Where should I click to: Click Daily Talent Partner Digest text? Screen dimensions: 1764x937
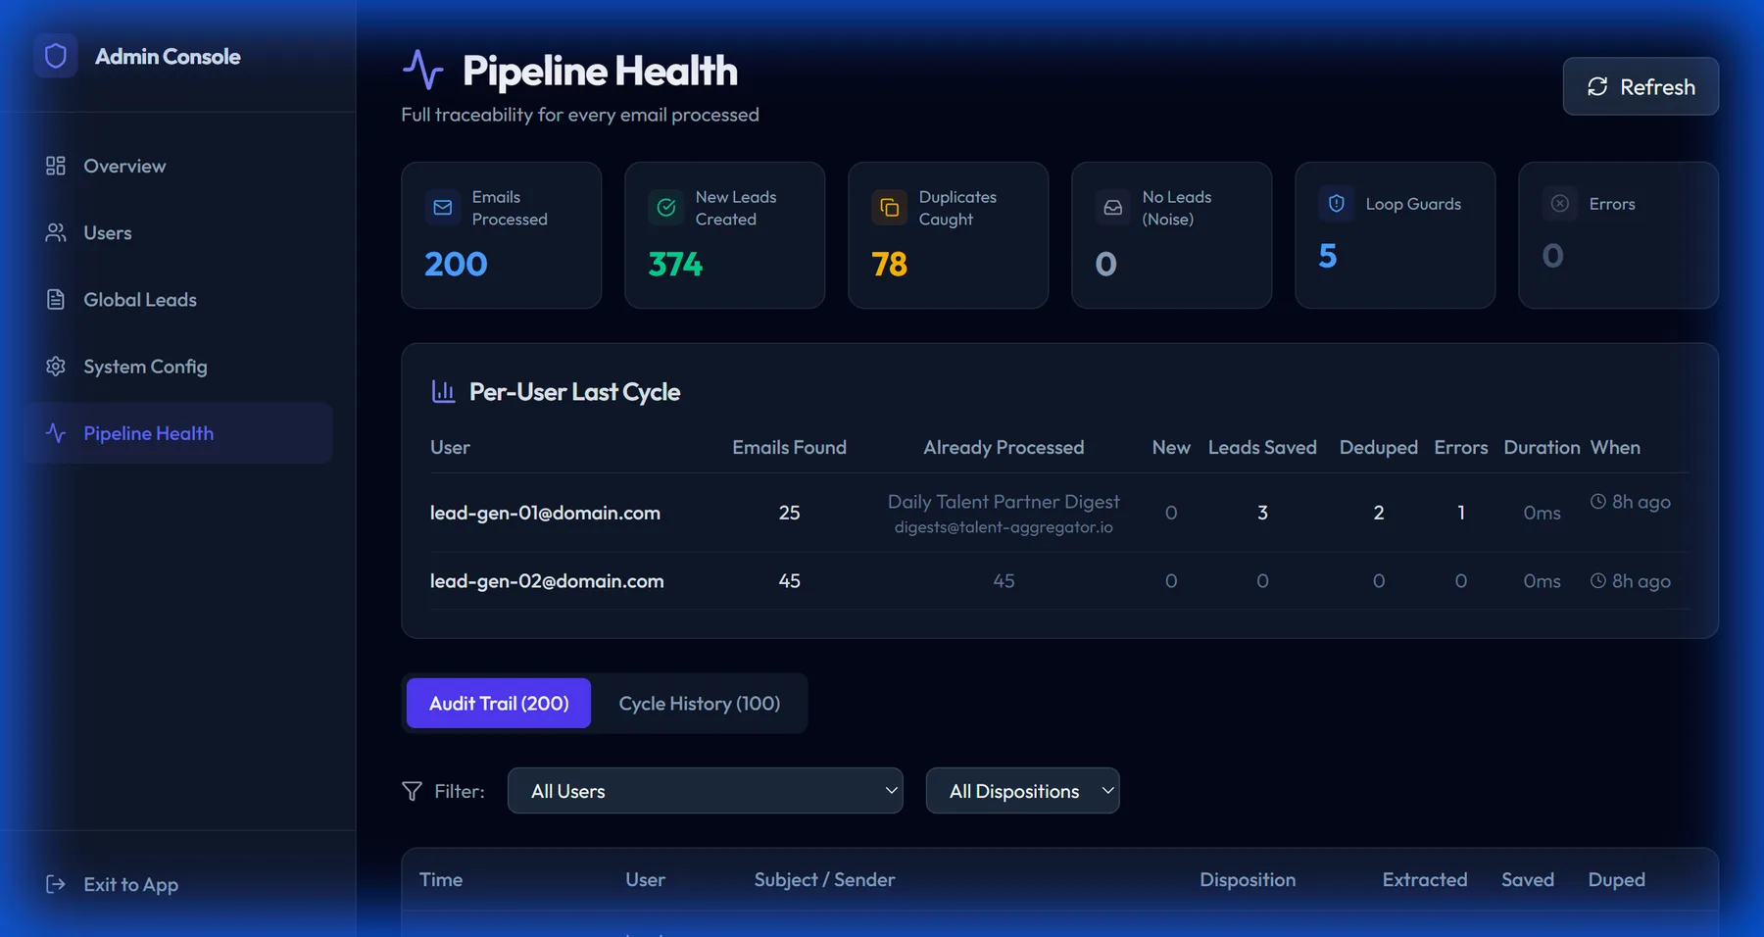pos(1004,501)
